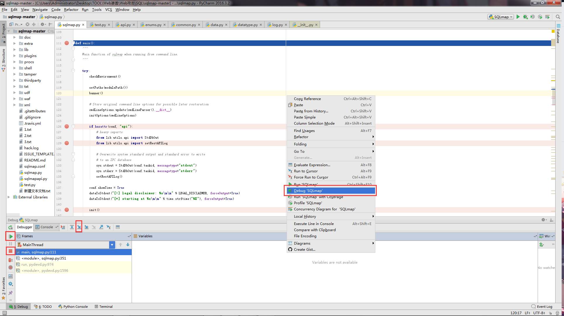Open the Refactor menu in menu bar
This screenshot has width=564, height=316.
tap(71, 10)
